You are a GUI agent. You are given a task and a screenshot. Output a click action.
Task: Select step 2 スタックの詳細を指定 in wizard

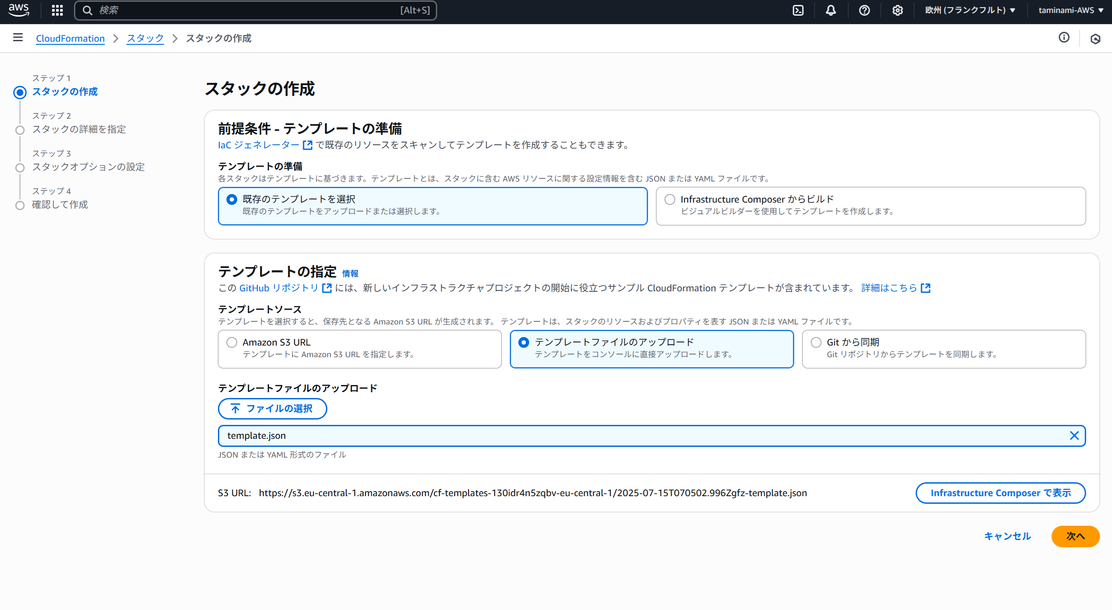(x=79, y=129)
